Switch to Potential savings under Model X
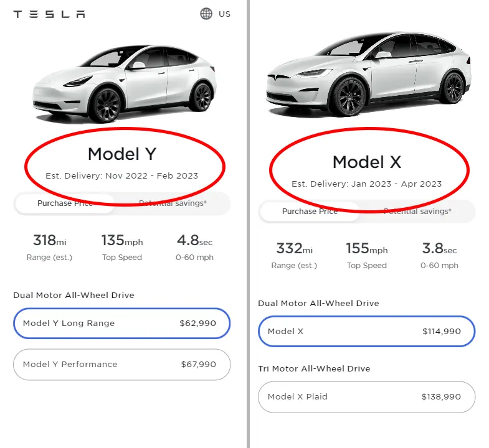This screenshot has width=489, height=448. (x=417, y=212)
